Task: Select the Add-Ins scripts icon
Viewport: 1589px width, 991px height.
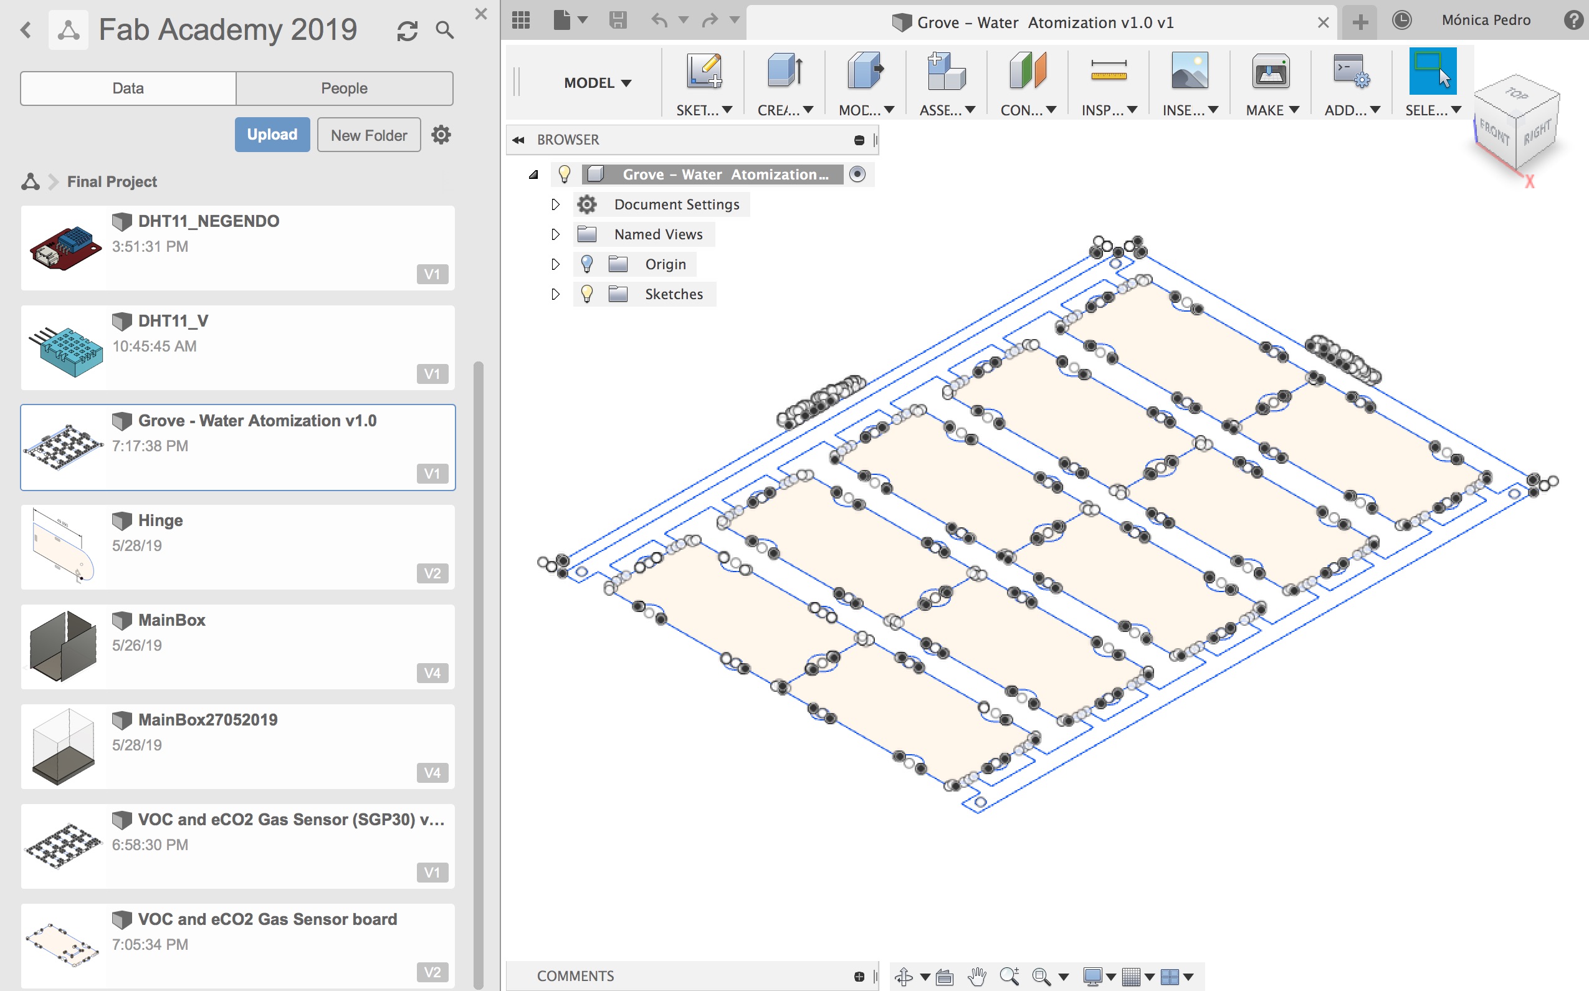Action: (x=1351, y=71)
